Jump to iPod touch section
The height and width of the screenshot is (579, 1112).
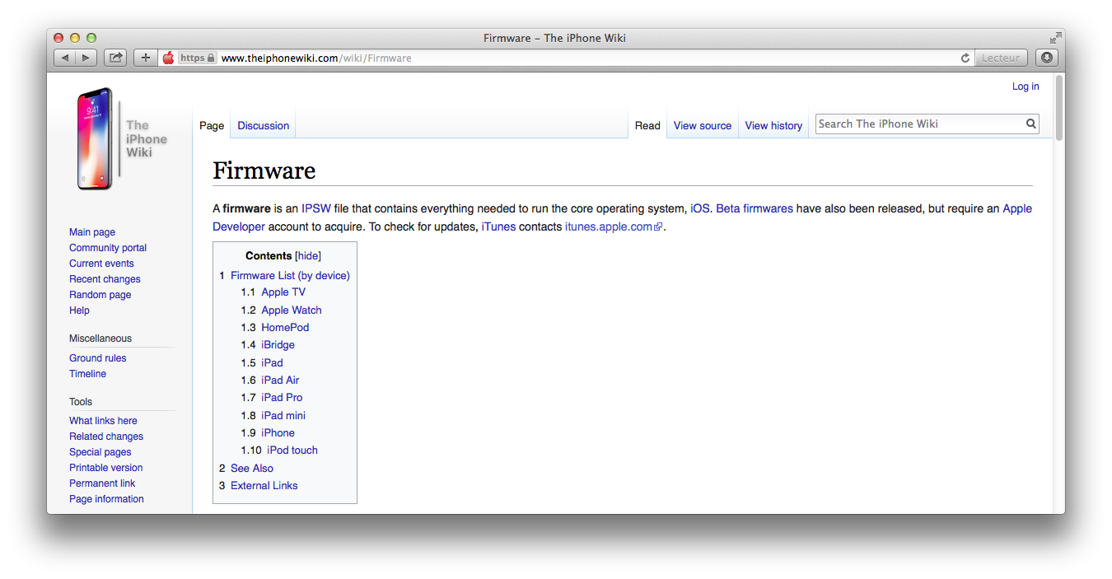(292, 451)
